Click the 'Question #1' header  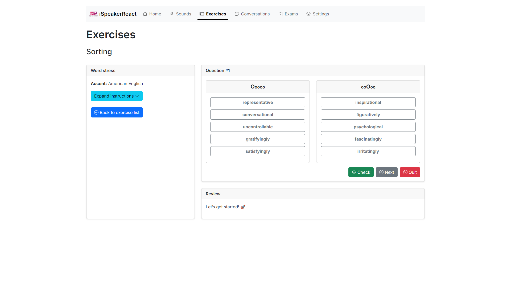(313, 70)
